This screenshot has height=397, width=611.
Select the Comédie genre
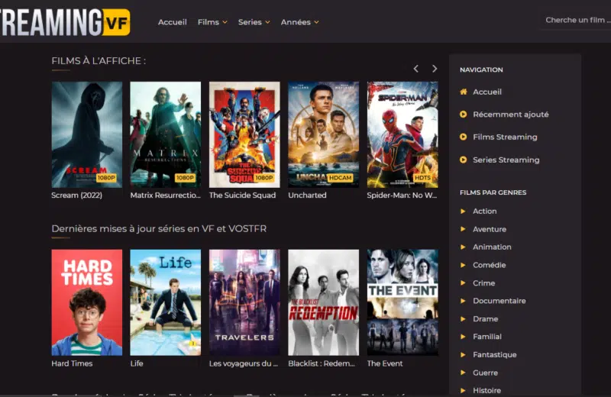[x=490, y=265]
